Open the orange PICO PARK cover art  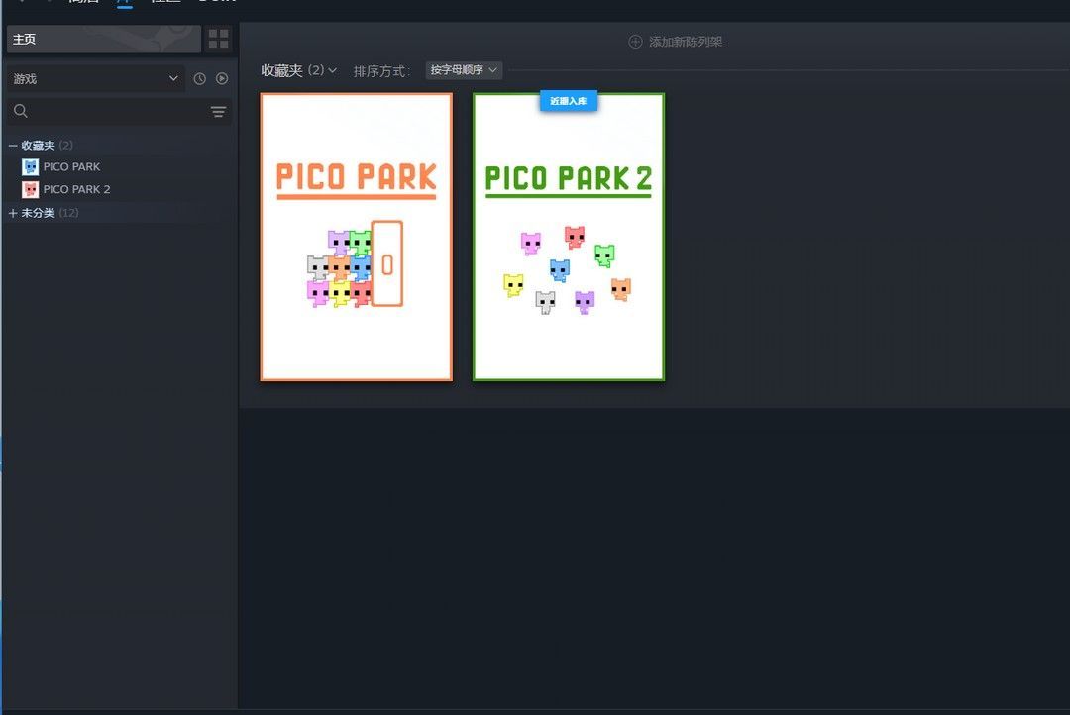(356, 237)
